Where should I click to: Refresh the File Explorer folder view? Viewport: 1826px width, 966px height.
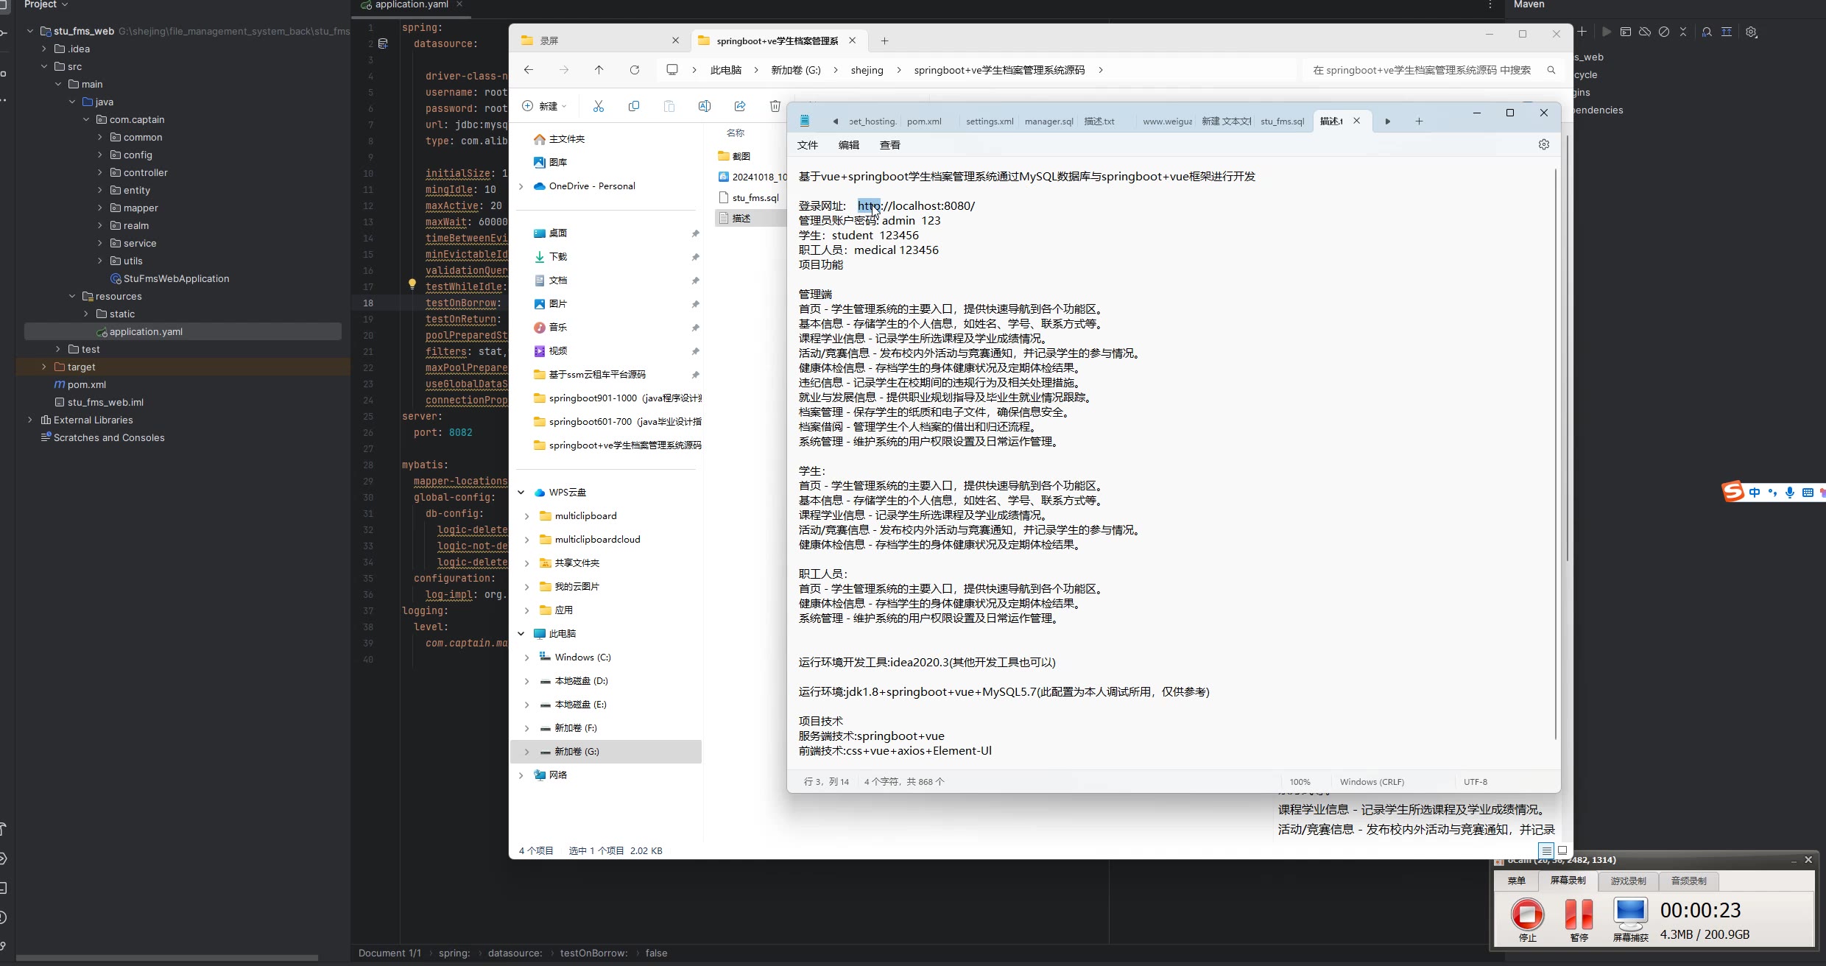tap(634, 70)
